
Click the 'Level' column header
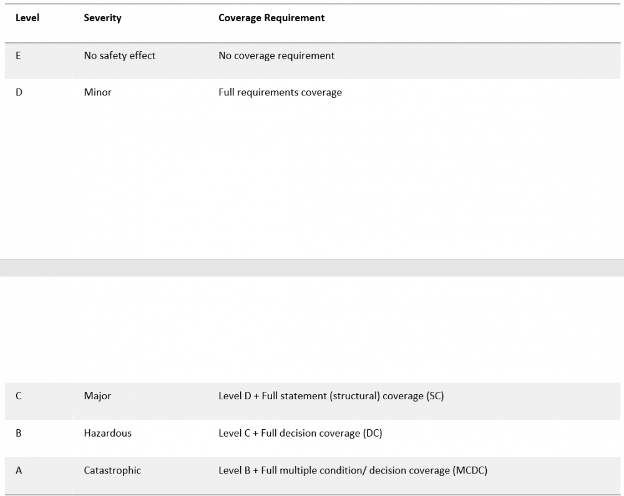click(27, 18)
